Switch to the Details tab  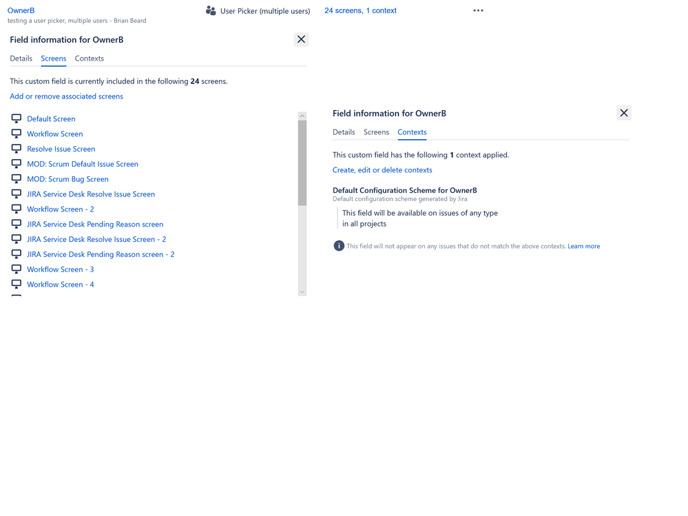pos(21,59)
